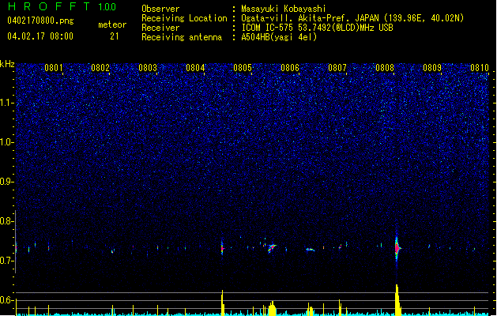Click the HROFFT 1.0.0 title text
The image size is (497, 316).
click(62, 6)
